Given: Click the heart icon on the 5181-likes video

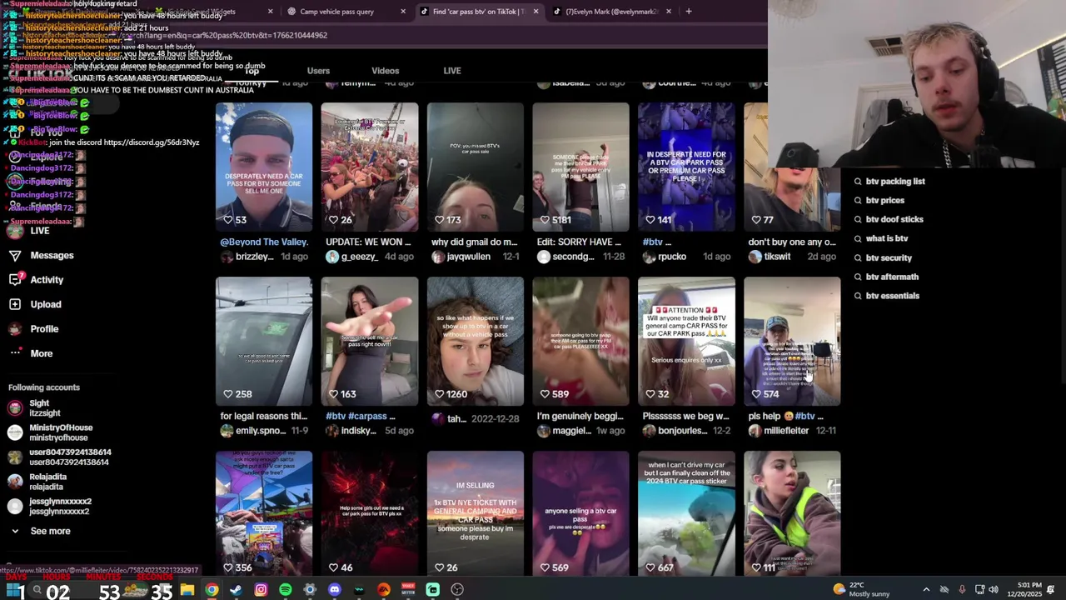Looking at the screenshot, I should point(545,220).
